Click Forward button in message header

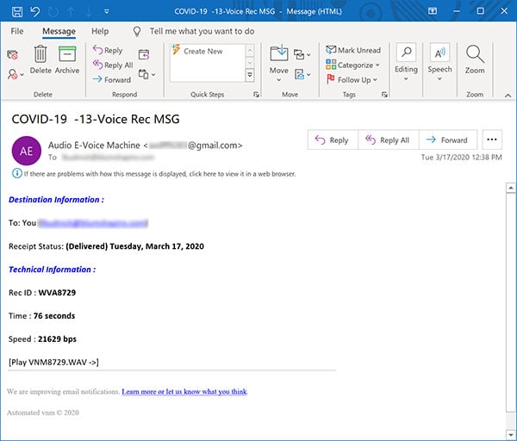coord(448,140)
